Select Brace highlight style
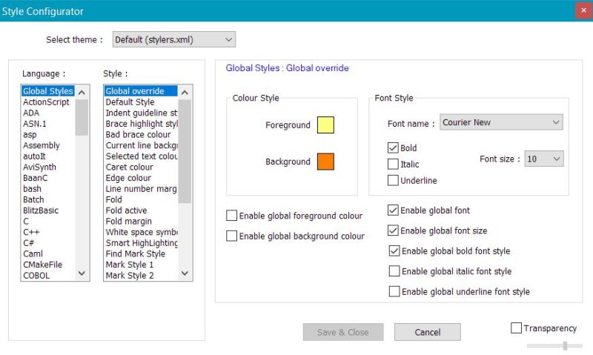This screenshot has height=355, width=593. (x=141, y=124)
